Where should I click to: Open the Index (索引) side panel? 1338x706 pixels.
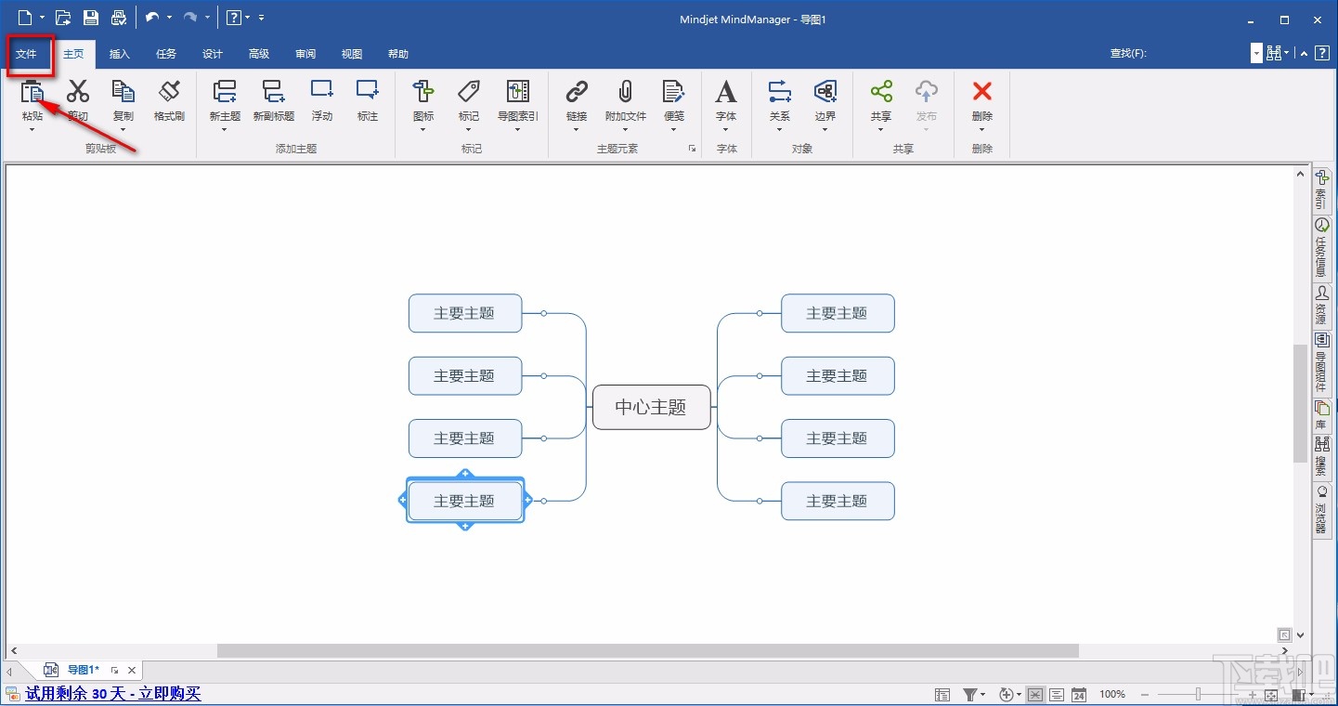coord(1321,190)
